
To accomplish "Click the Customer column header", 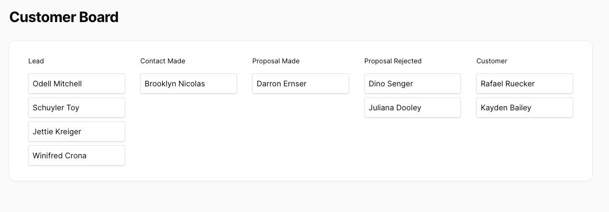I will (492, 61).
